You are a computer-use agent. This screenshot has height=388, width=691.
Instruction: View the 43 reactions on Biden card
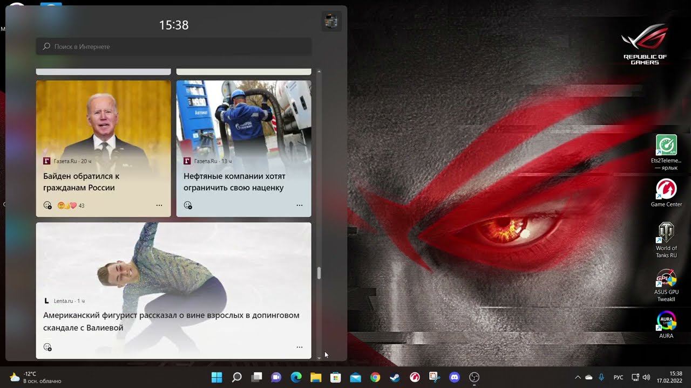click(71, 205)
